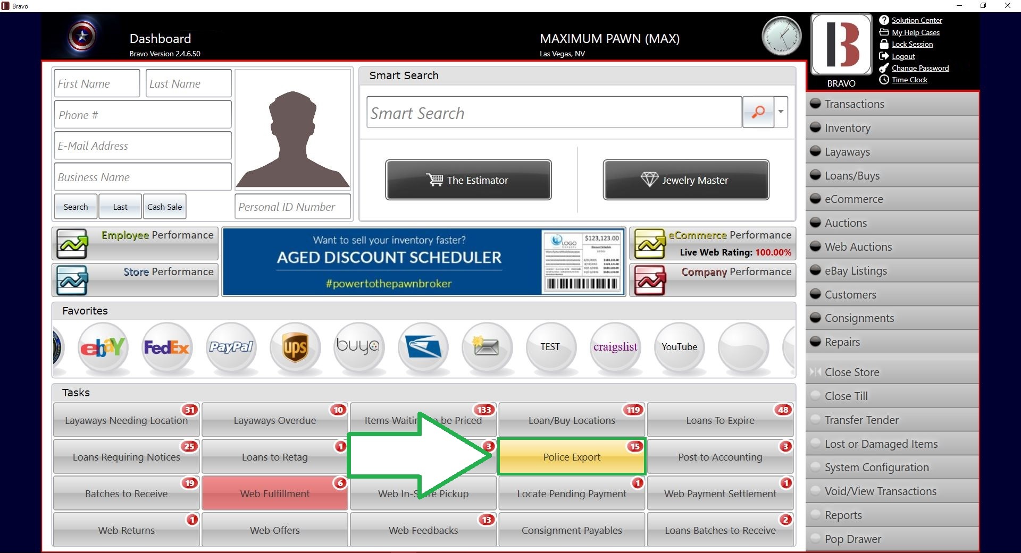Click the Time Clock icon
Image resolution: width=1021 pixels, height=553 pixels.
coord(884,80)
